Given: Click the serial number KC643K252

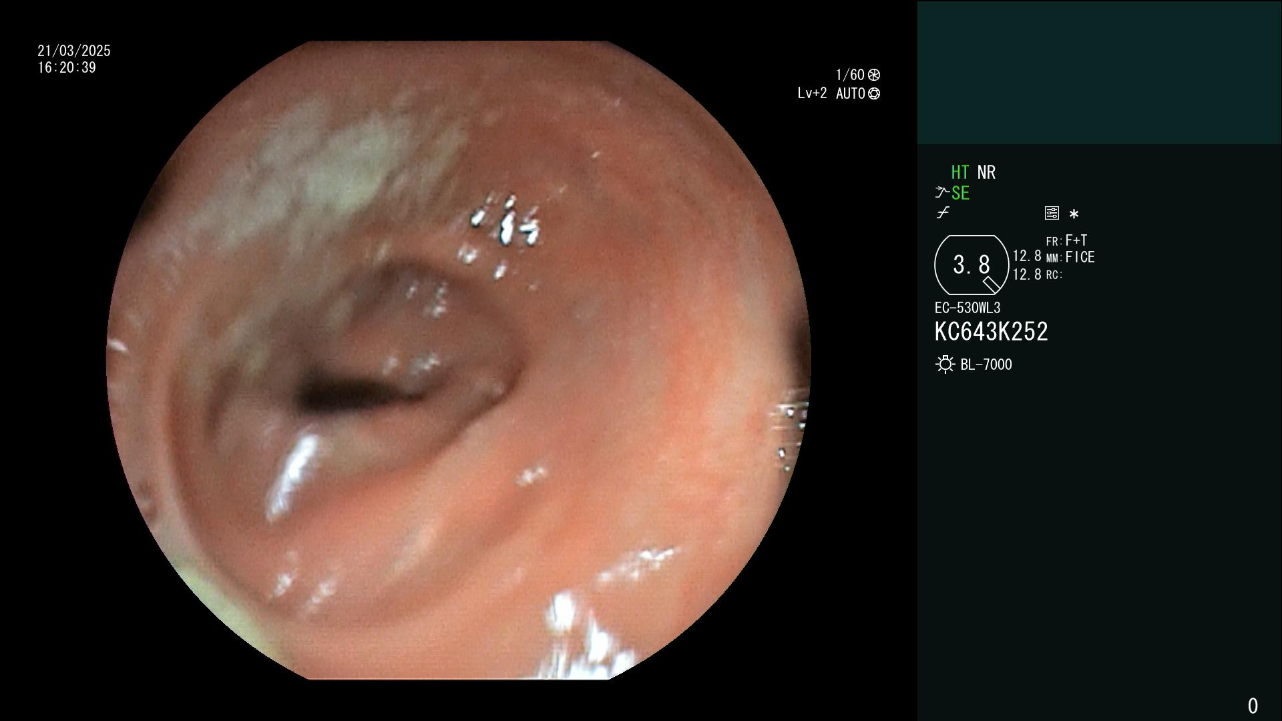Looking at the screenshot, I should (991, 332).
